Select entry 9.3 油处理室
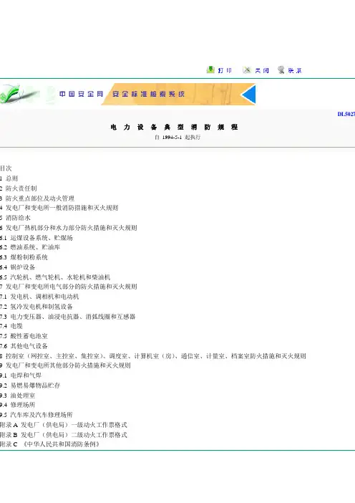The height and width of the screenshot is (503, 355). point(18,396)
